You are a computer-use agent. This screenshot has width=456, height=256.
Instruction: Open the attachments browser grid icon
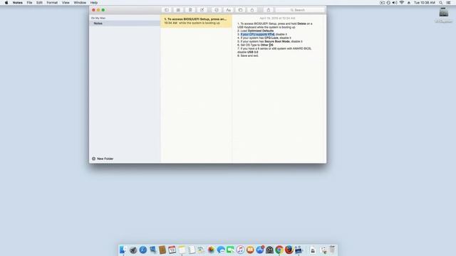(178, 10)
